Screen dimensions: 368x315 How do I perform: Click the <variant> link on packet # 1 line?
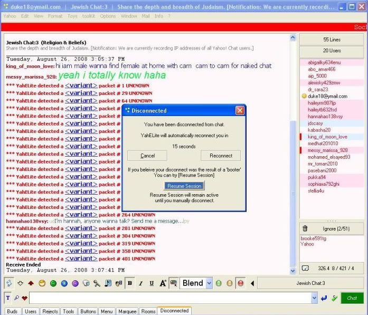(x=81, y=85)
